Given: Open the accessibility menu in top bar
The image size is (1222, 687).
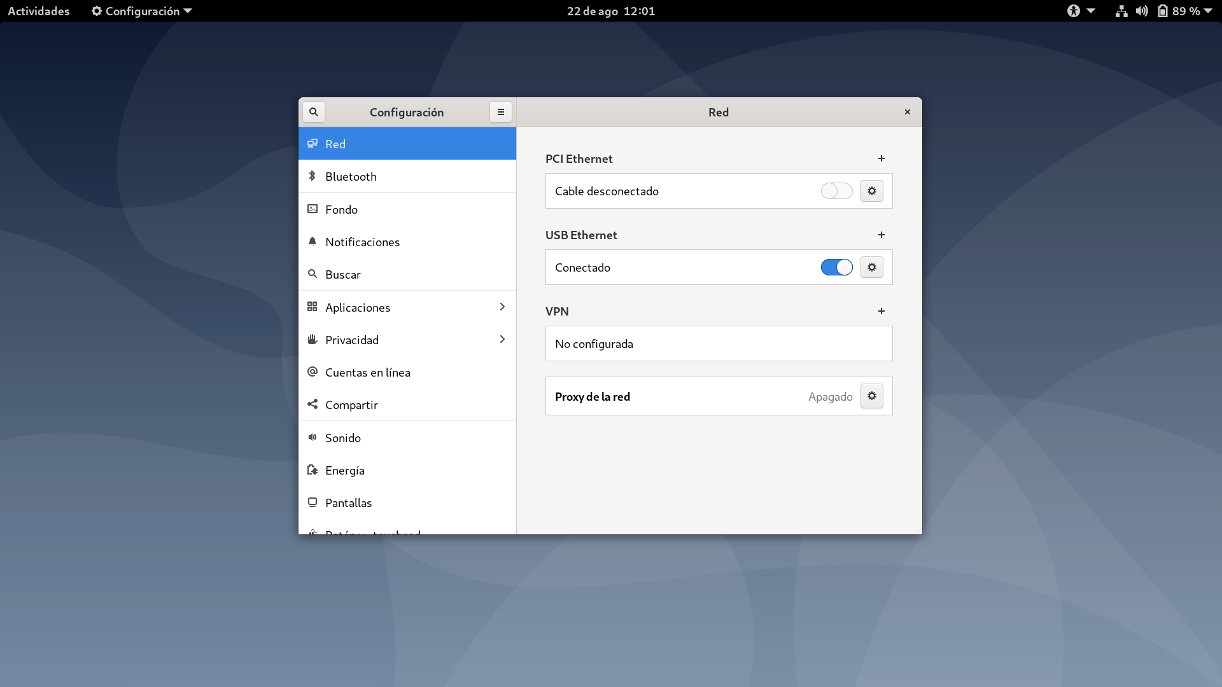Looking at the screenshot, I should click(x=1080, y=11).
